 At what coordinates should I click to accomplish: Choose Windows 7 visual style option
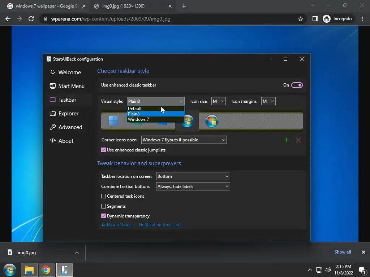(x=155, y=119)
